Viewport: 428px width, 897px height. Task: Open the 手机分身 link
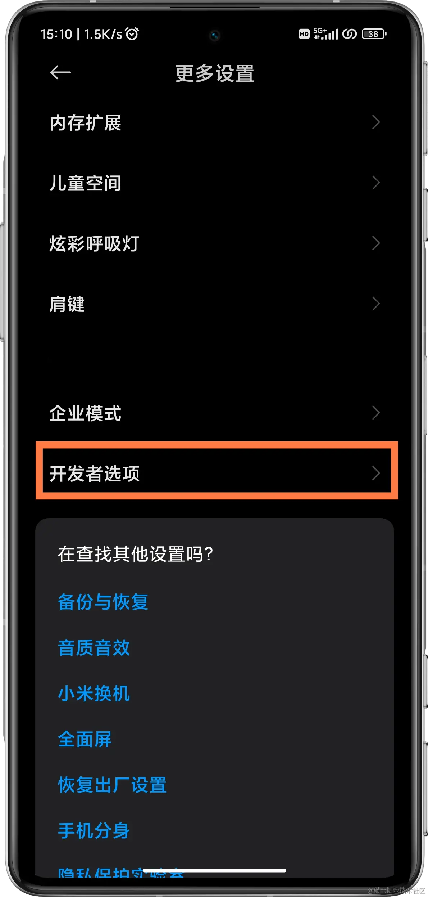click(x=94, y=831)
